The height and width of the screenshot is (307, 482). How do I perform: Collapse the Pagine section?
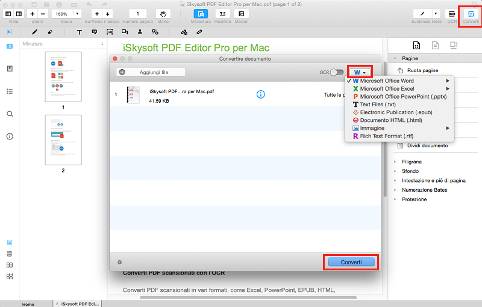[395, 58]
